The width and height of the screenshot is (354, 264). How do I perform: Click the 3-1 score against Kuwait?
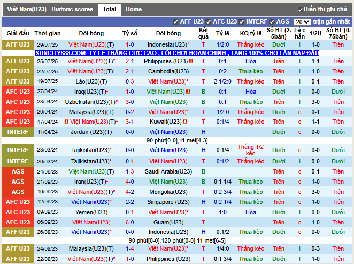[x=130, y=122]
